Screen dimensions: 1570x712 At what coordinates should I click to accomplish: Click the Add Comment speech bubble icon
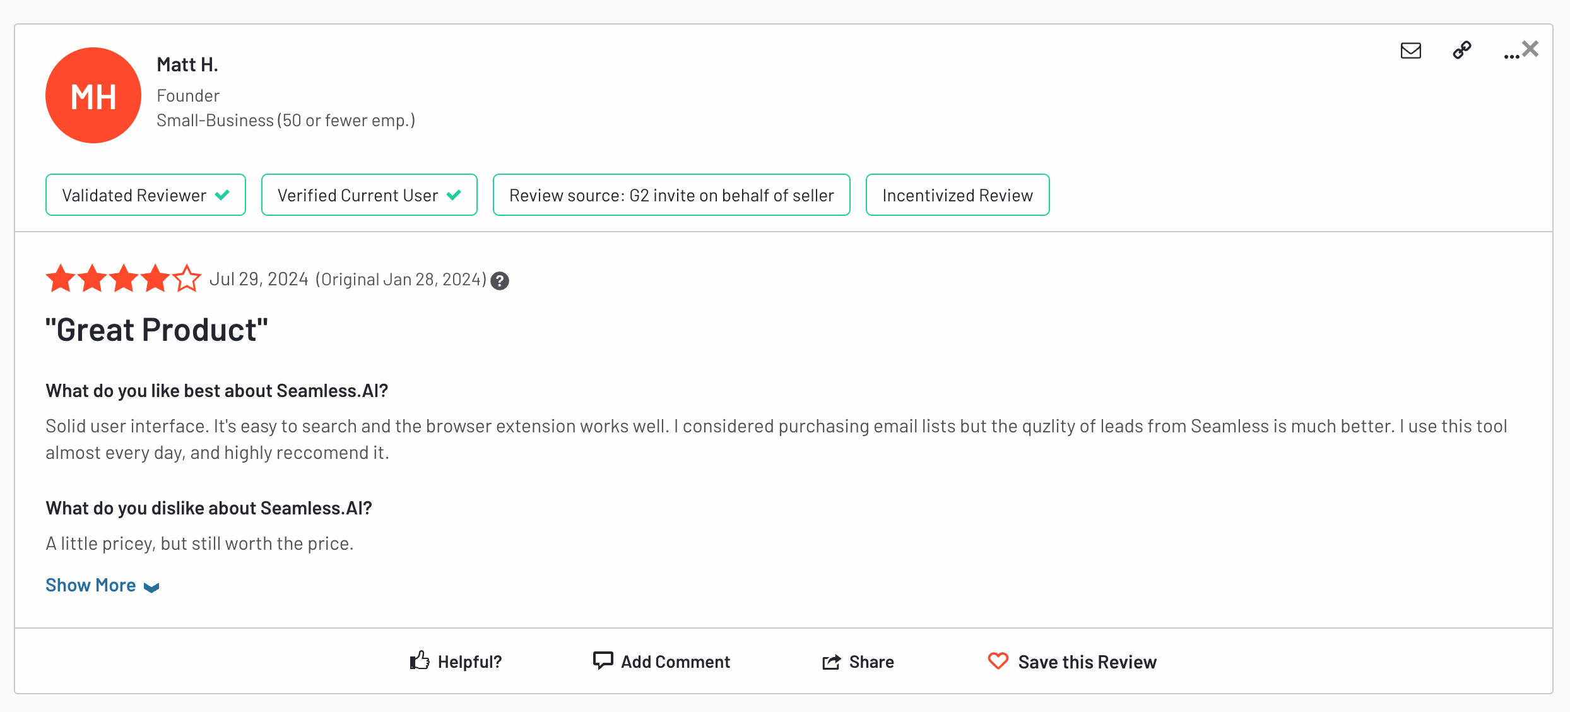[x=603, y=660]
